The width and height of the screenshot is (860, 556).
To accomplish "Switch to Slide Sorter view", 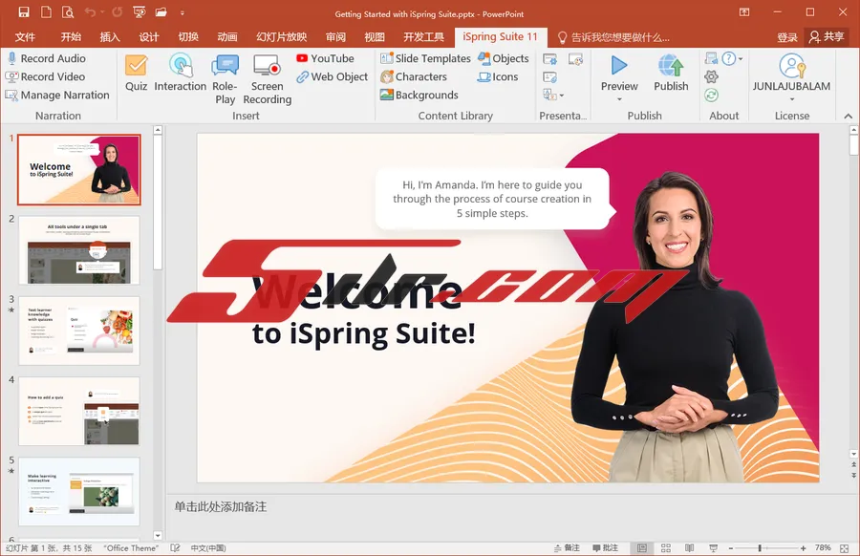I will pos(666,547).
